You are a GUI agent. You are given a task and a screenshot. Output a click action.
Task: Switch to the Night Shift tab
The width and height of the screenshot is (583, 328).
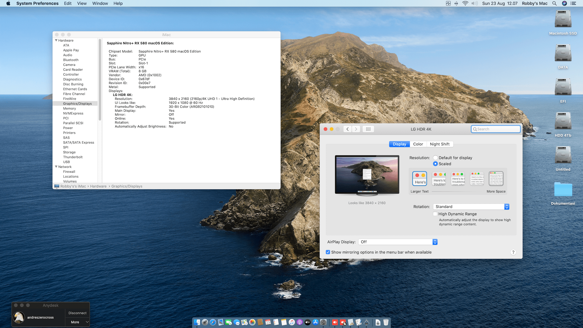[x=440, y=144]
